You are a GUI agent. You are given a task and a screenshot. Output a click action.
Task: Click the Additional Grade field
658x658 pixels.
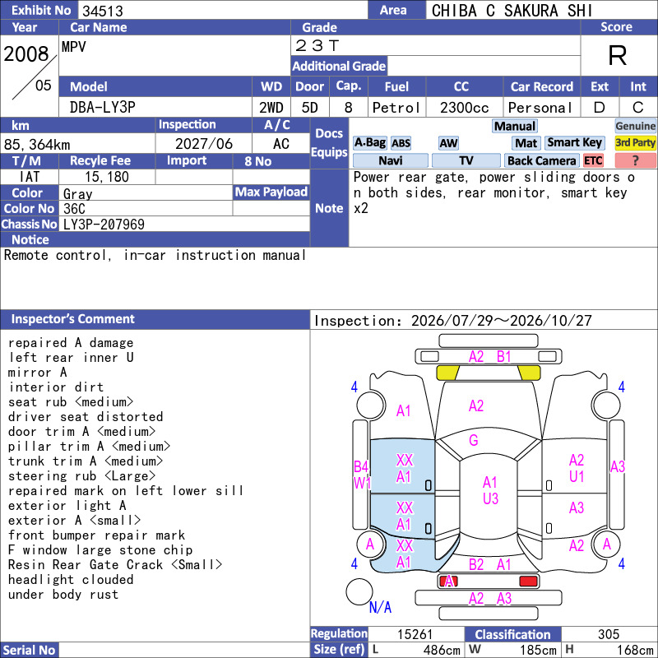484,66
